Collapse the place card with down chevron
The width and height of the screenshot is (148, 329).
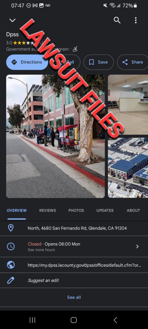pyautogui.click(x=13, y=20)
